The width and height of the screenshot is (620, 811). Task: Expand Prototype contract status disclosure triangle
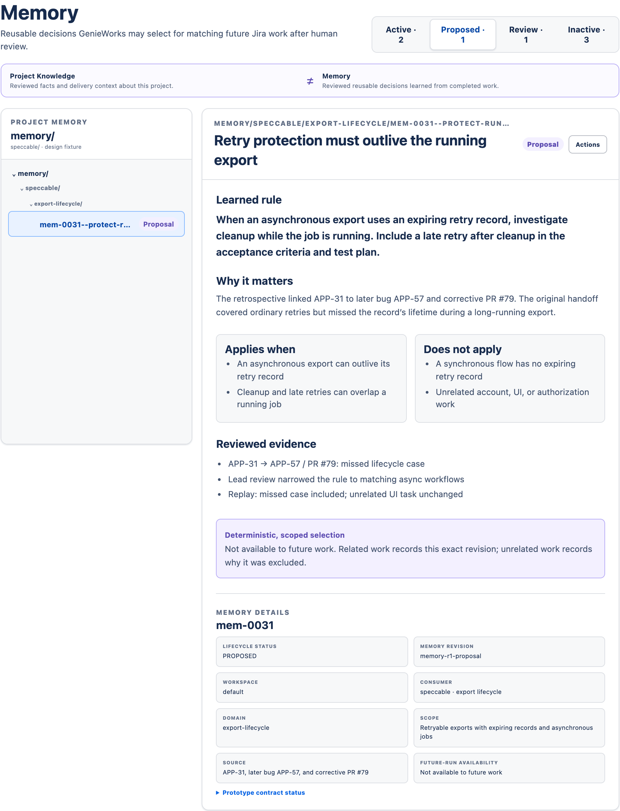point(218,792)
